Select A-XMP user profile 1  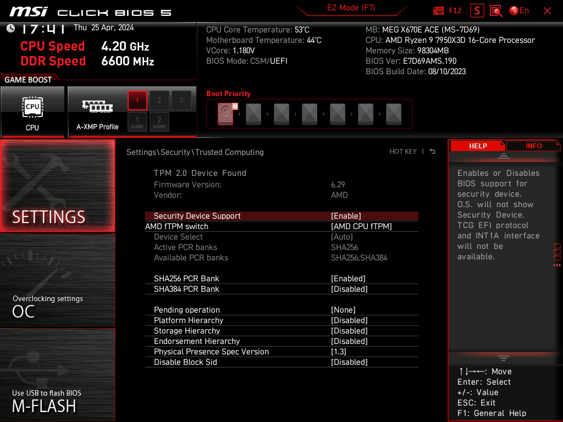[137, 122]
